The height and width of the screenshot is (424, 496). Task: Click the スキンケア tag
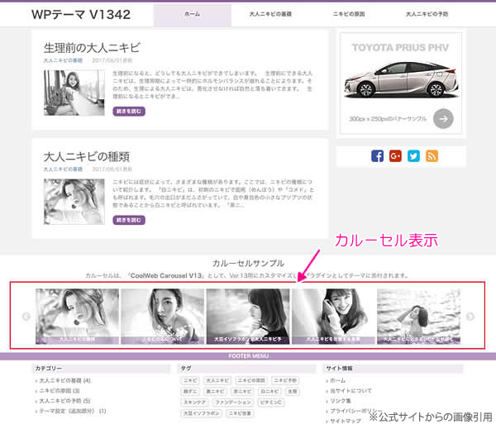pos(195,403)
